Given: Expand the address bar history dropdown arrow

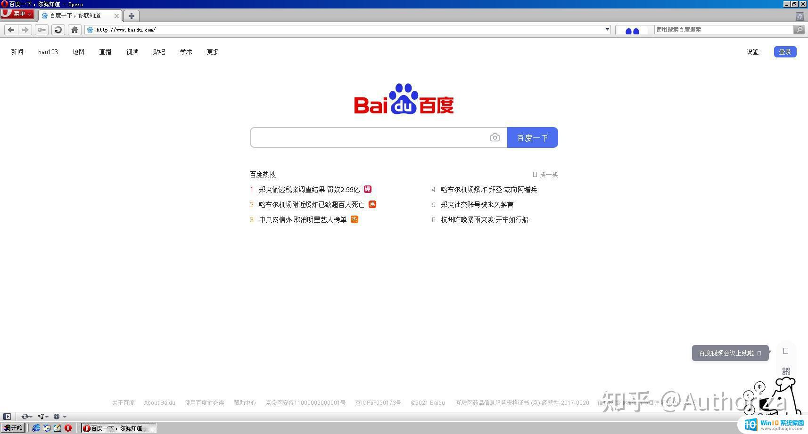Looking at the screenshot, I should click(607, 29).
